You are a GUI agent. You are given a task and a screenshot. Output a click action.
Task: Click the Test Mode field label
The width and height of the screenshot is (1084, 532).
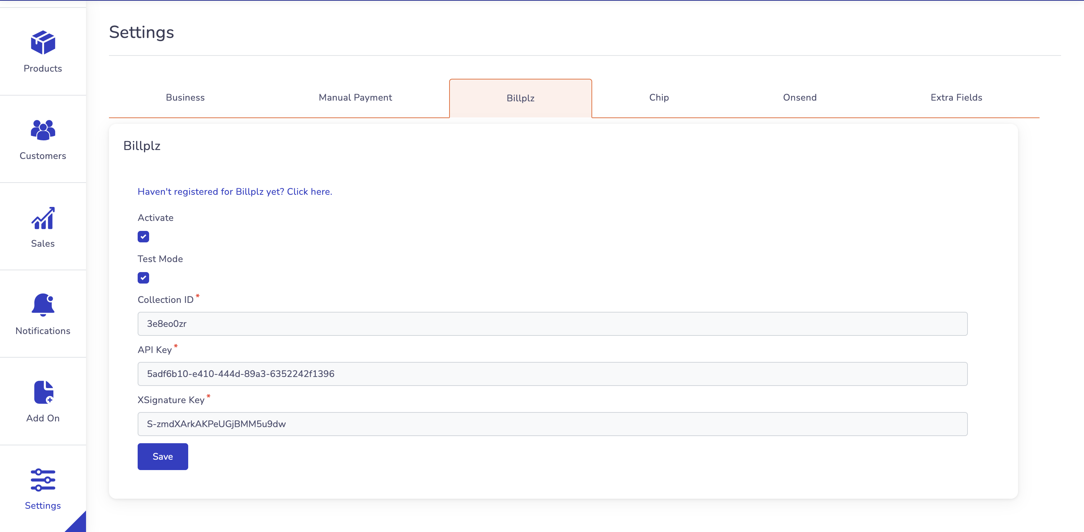tap(160, 259)
